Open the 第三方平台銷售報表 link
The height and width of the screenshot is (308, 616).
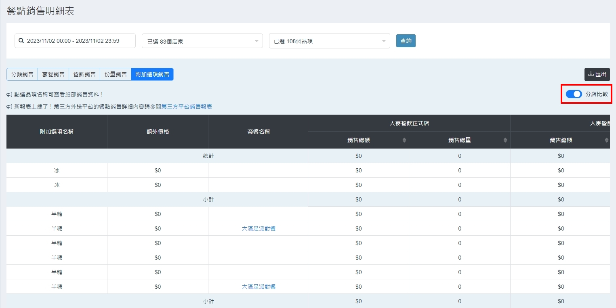click(x=187, y=107)
